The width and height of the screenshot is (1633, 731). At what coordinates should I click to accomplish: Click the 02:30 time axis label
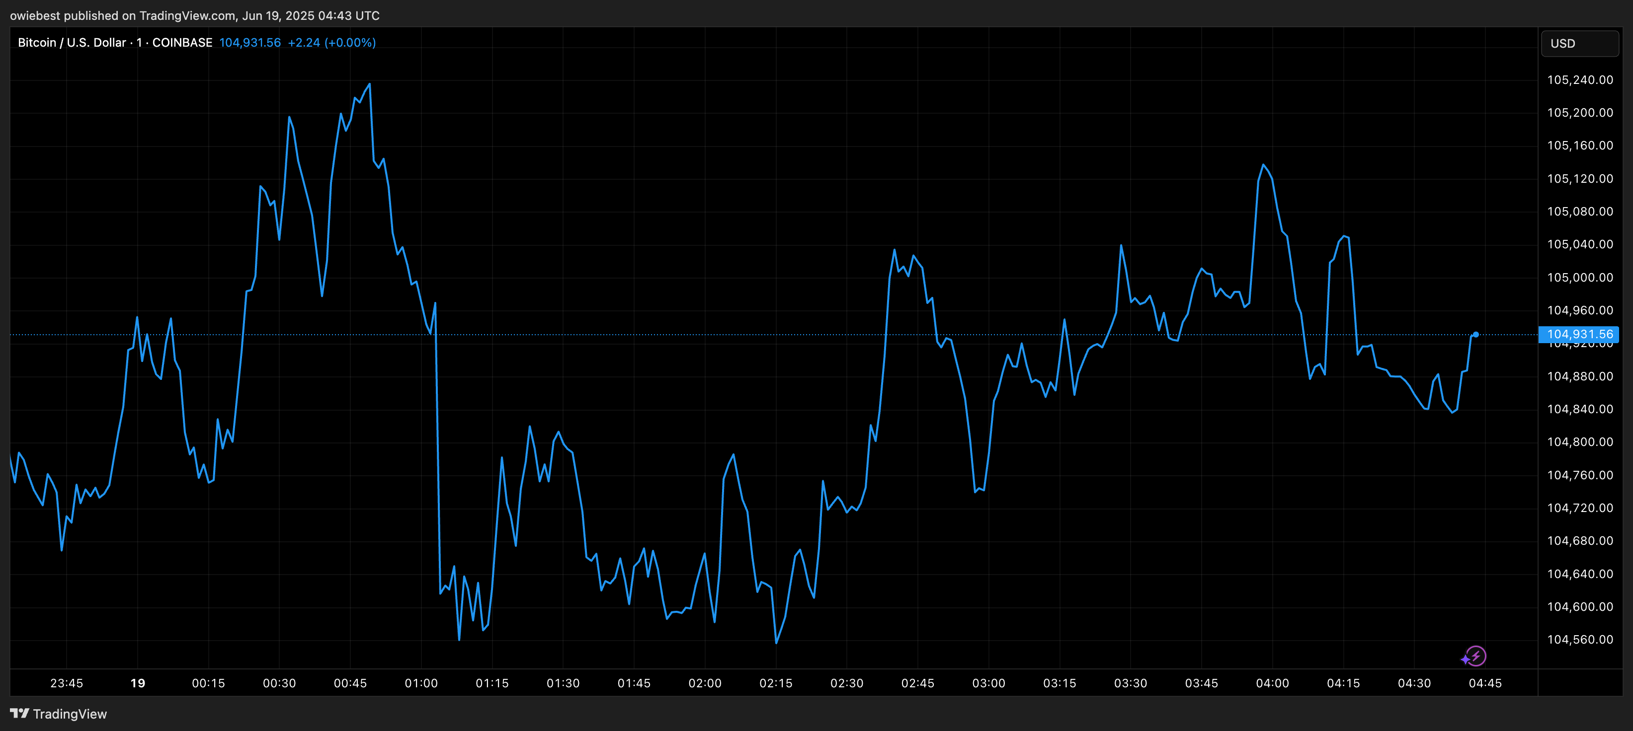pyautogui.click(x=847, y=683)
